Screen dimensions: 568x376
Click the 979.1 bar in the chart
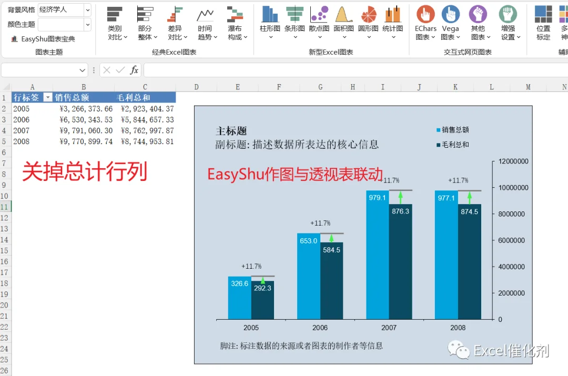[378, 255]
